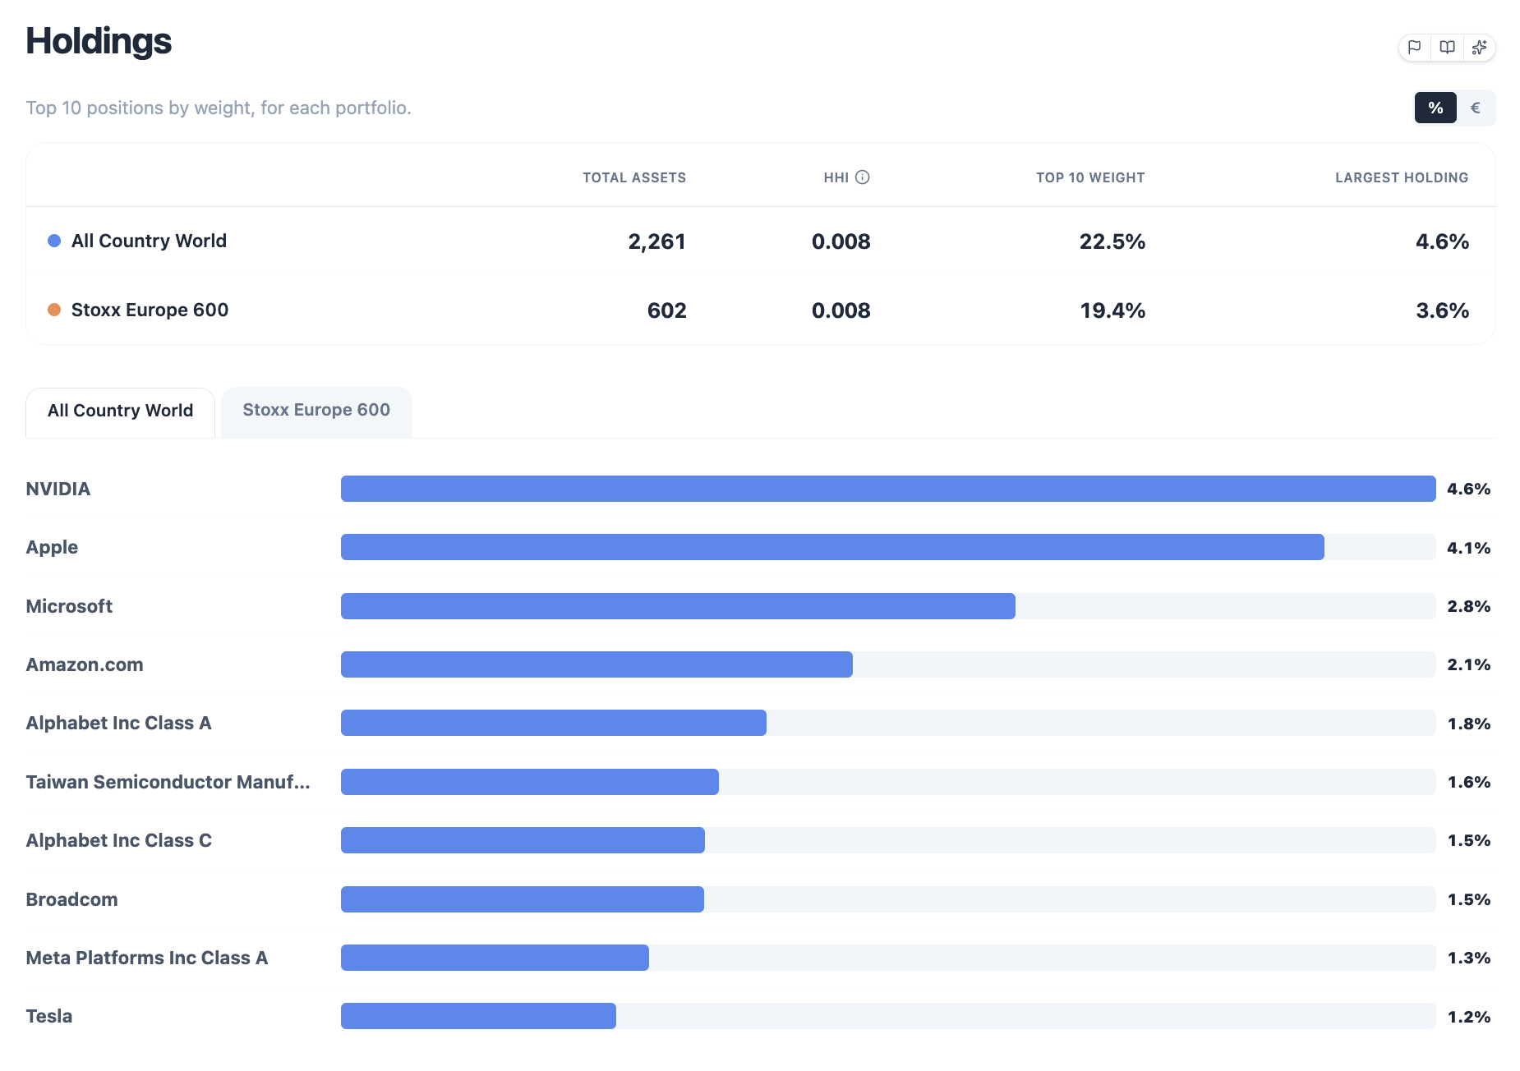Click the NVIDIA weight bar
Image resolution: width=1520 pixels, height=1071 pixels.
[888, 489]
